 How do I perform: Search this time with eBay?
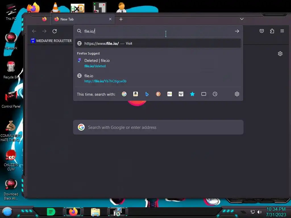(x=170, y=94)
